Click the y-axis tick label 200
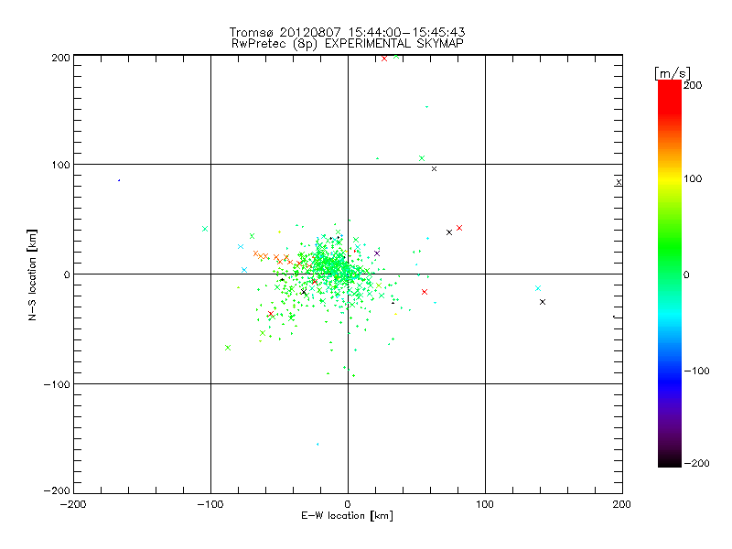The height and width of the screenshot is (549, 732). point(60,58)
